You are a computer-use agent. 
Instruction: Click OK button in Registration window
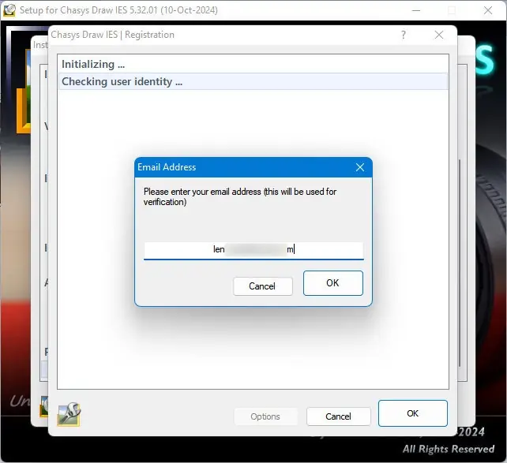point(412,413)
